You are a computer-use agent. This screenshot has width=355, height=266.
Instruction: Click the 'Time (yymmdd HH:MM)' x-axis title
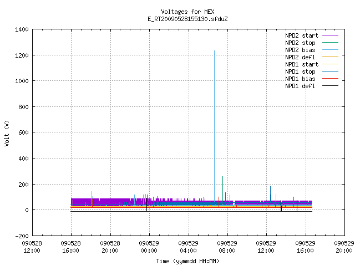click(x=187, y=261)
